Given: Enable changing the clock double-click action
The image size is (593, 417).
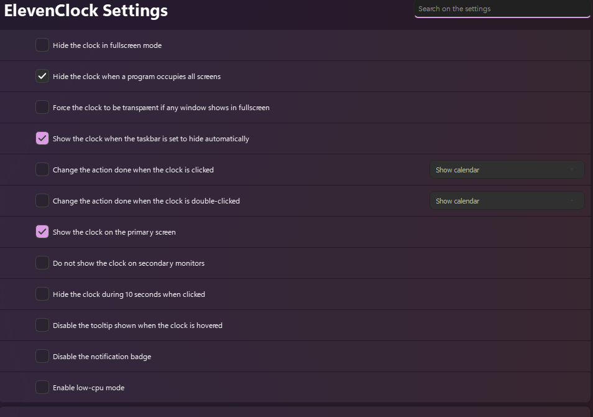Looking at the screenshot, I should pyautogui.click(x=42, y=200).
